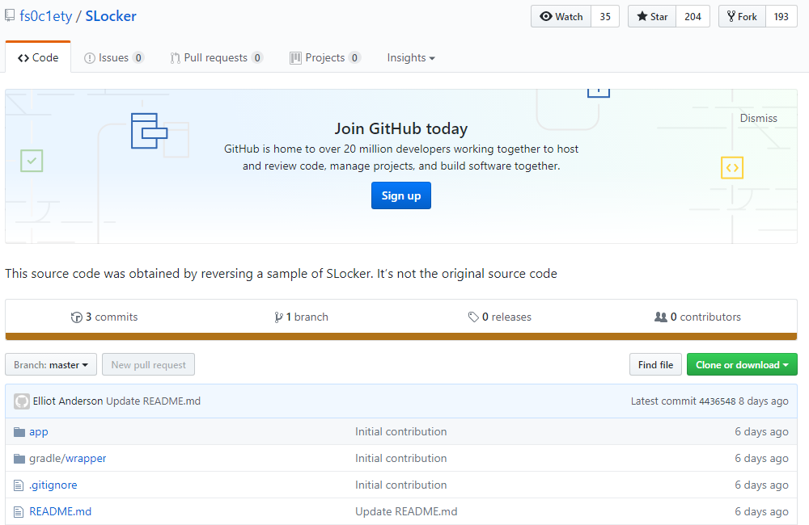Star this repository
809x525 pixels.
click(651, 16)
